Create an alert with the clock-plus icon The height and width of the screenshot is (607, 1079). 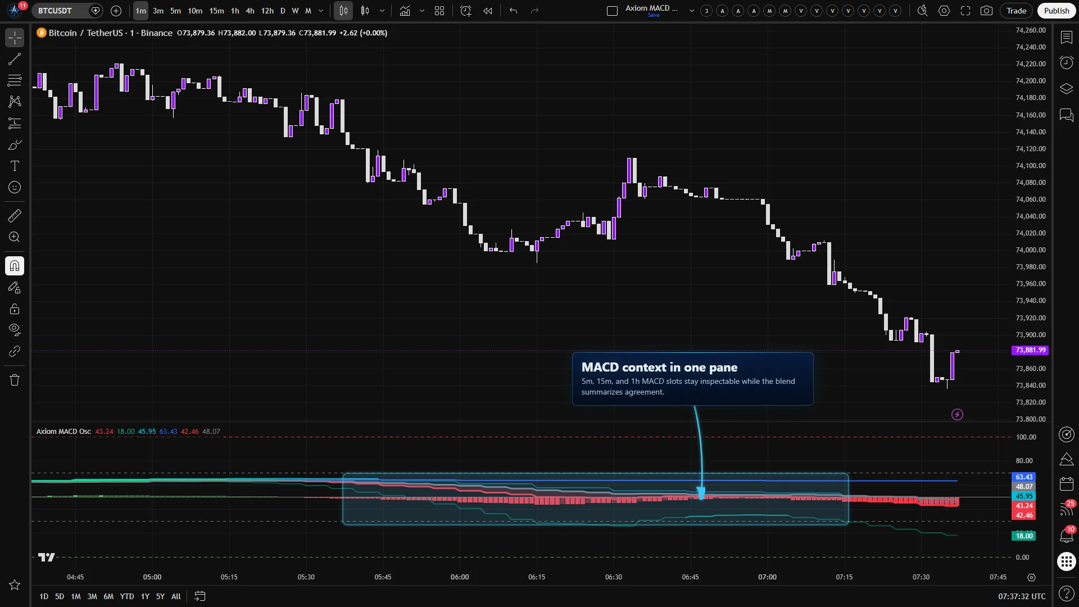(465, 11)
